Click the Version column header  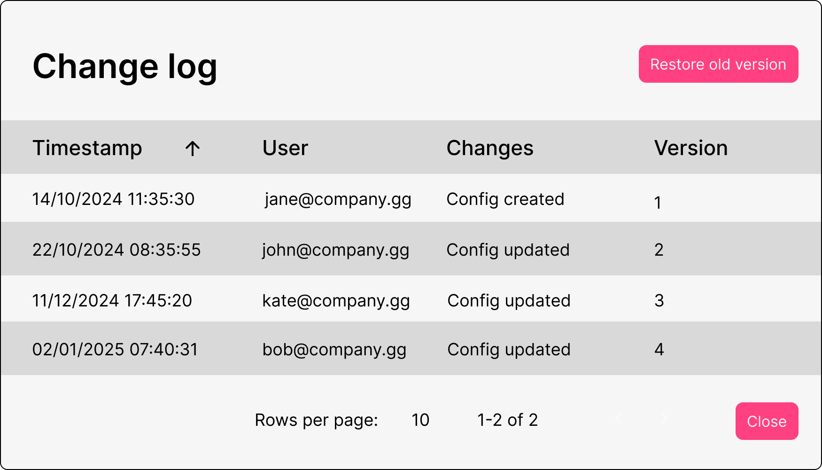(691, 148)
